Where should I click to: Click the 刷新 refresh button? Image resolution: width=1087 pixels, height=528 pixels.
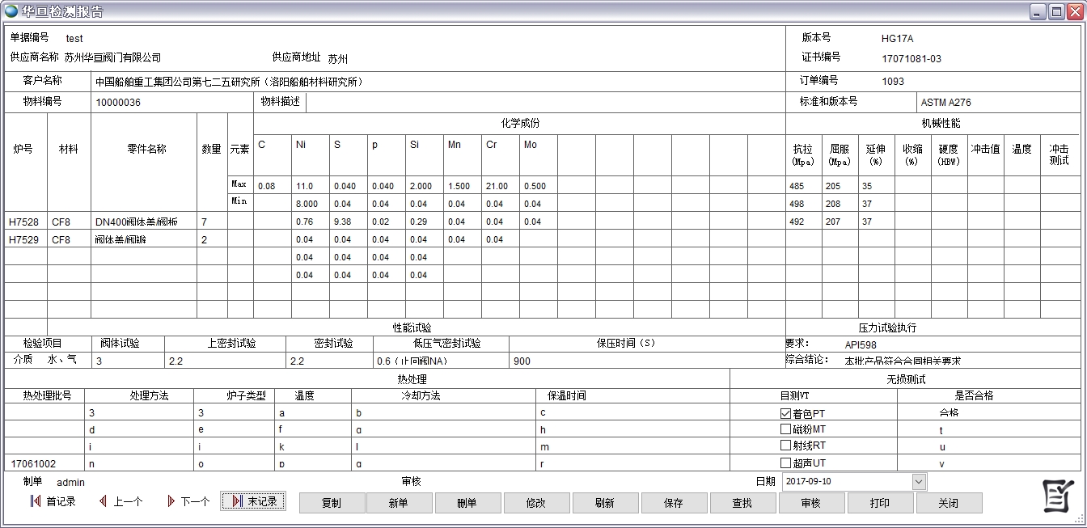pyautogui.click(x=604, y=503)
